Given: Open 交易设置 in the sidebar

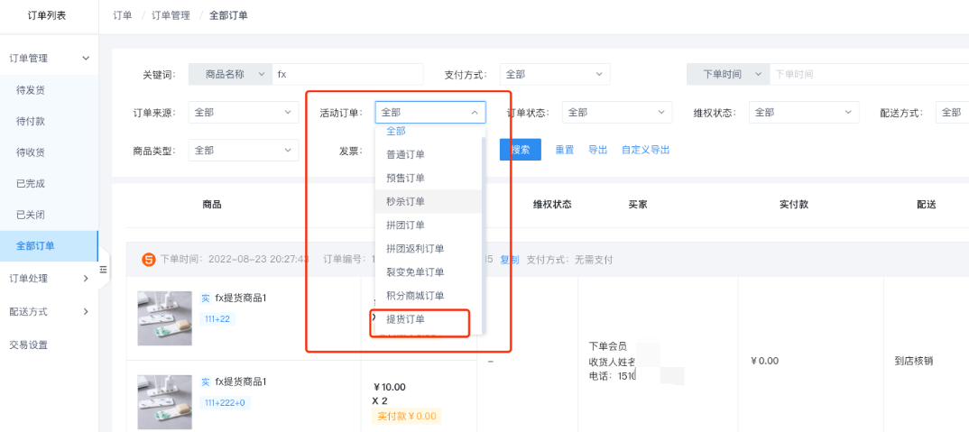Looking at the screenshot, I should (28, 345).
